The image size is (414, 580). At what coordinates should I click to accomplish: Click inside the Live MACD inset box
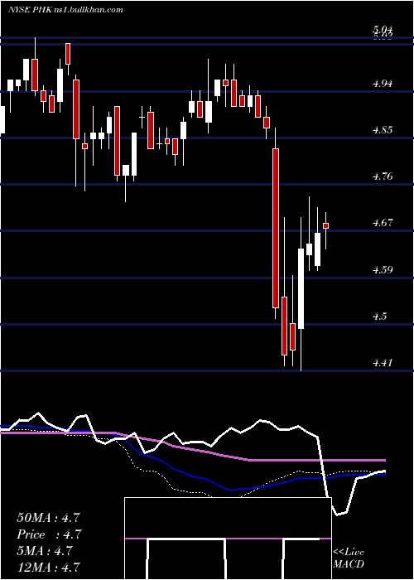(x=228, y=539)
